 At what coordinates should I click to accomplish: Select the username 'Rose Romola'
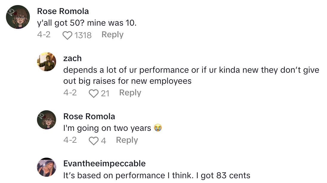(x=63, y=11)
